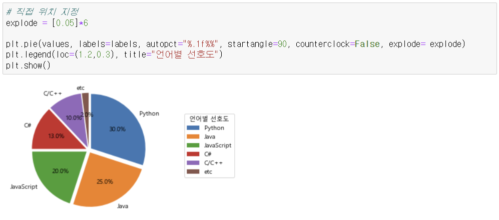
Task: Click the explode = [0.05]*6 code line
Action: coord(47,23)
